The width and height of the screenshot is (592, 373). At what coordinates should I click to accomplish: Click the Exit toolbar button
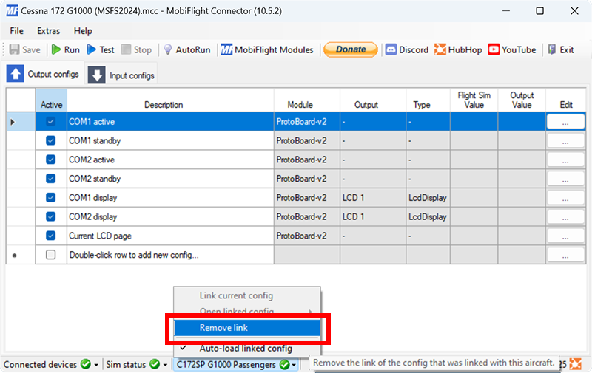pyautogui.click(x=561, y=49)
